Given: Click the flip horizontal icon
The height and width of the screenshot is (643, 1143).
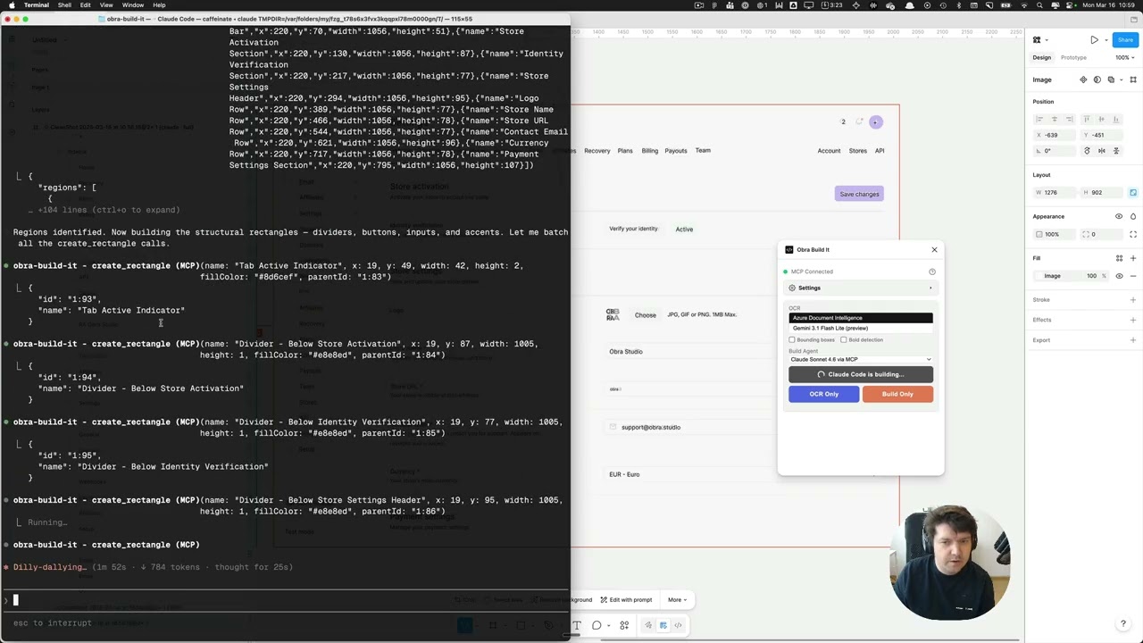Looking at the screenshot, I should pyautogui.click(x=1101, y=150).
